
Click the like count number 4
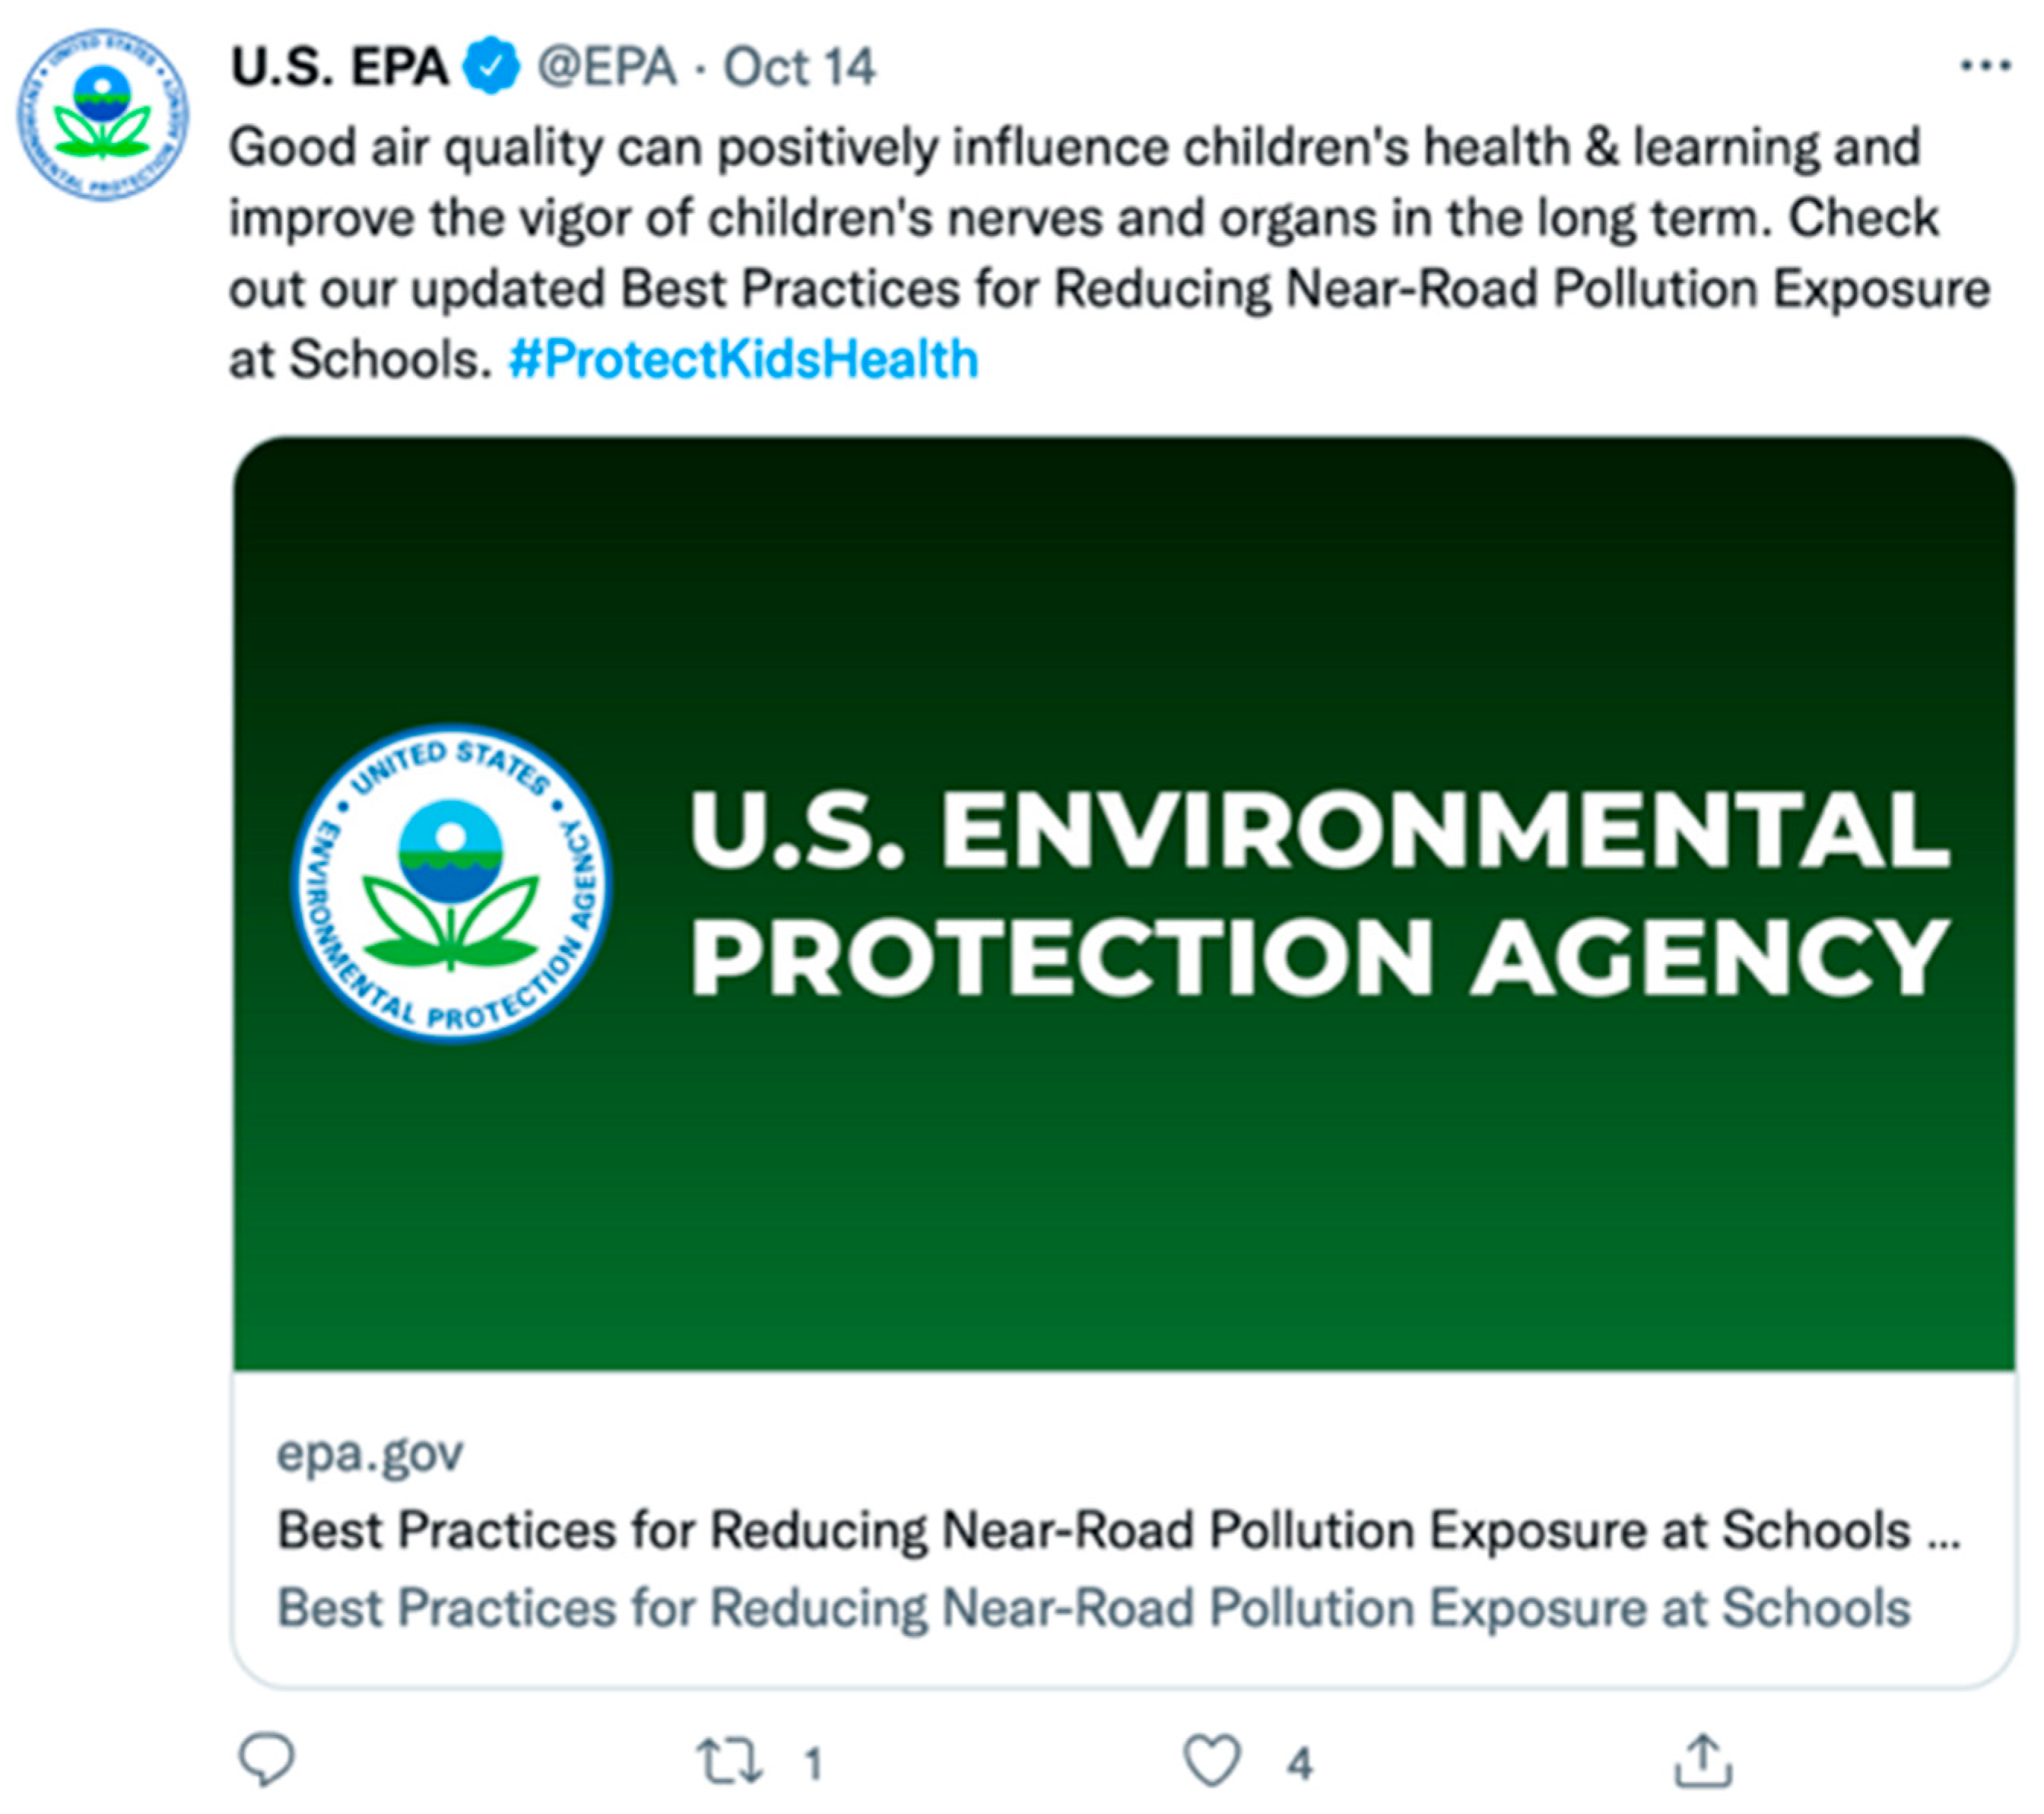[1299, 1762]
